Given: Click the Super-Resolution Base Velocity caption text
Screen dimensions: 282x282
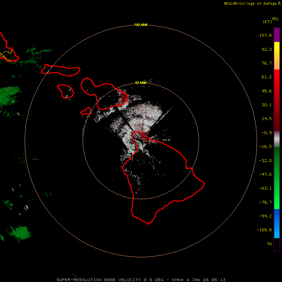Looking at the screenshot, I should (x=141, y=280).
